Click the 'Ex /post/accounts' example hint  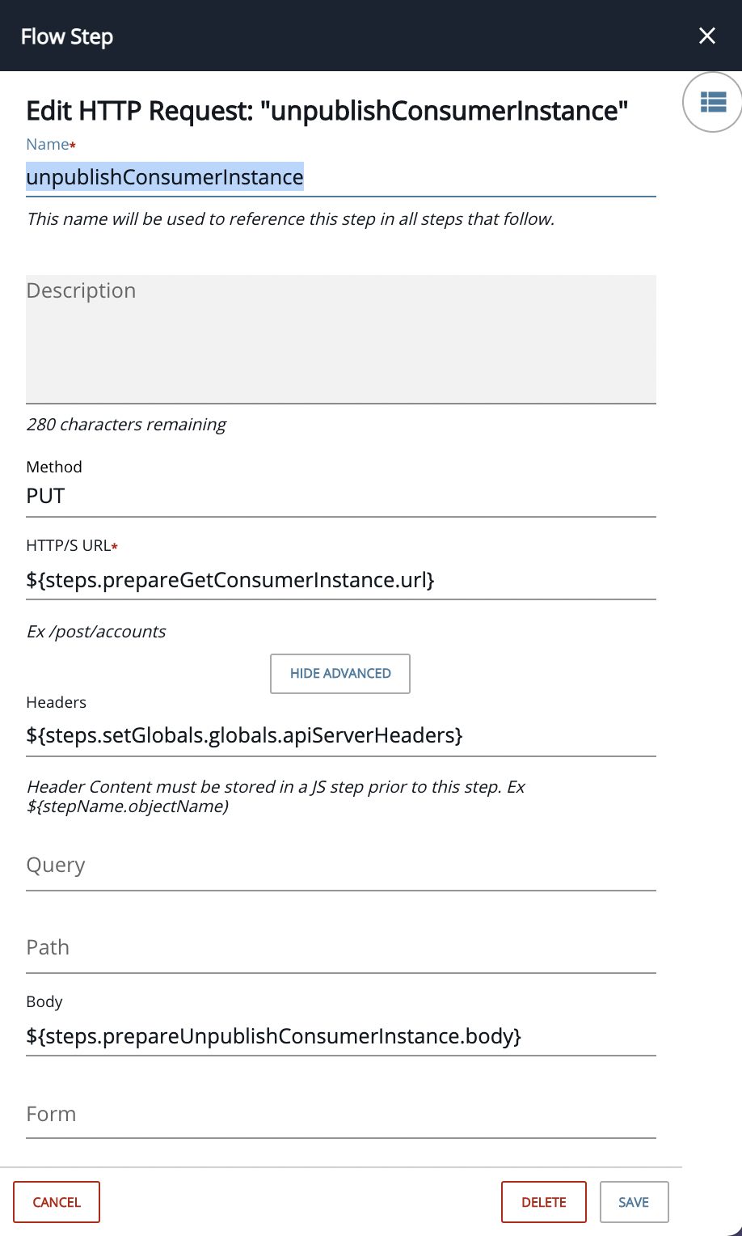tap(96, 632)
